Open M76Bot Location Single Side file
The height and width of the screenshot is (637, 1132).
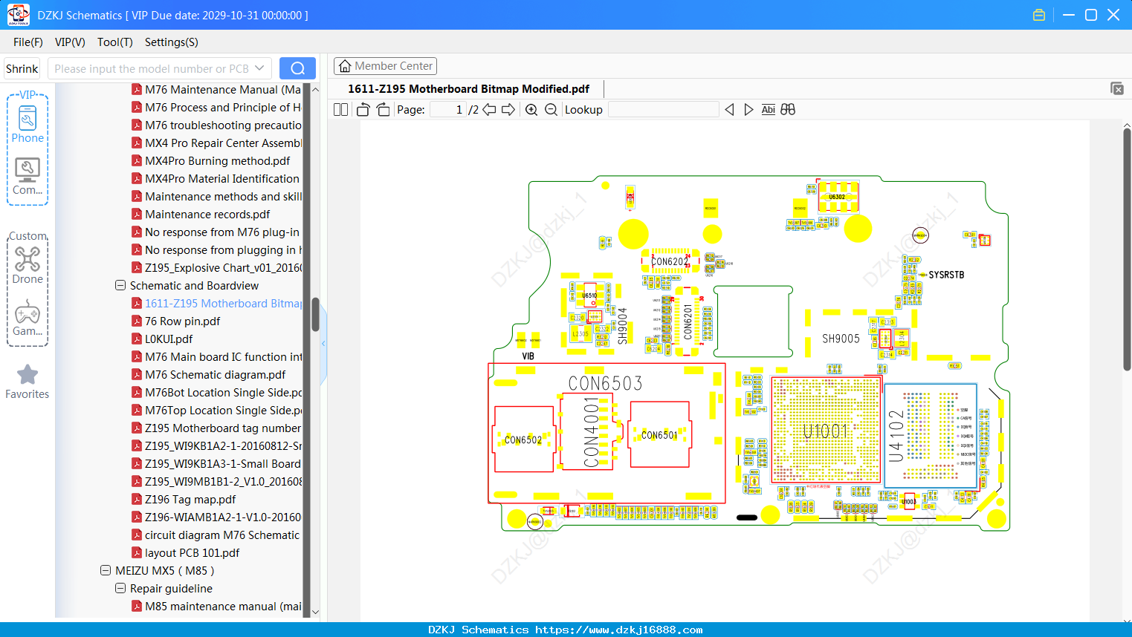tap(223, 393)
